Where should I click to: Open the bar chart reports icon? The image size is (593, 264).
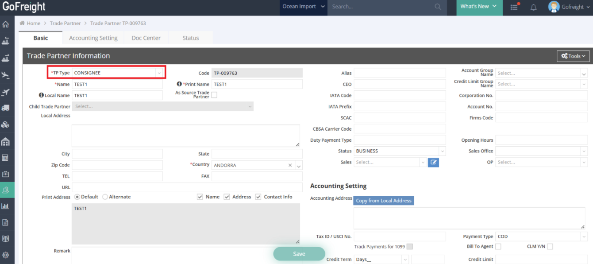click(x=6, y=206)
